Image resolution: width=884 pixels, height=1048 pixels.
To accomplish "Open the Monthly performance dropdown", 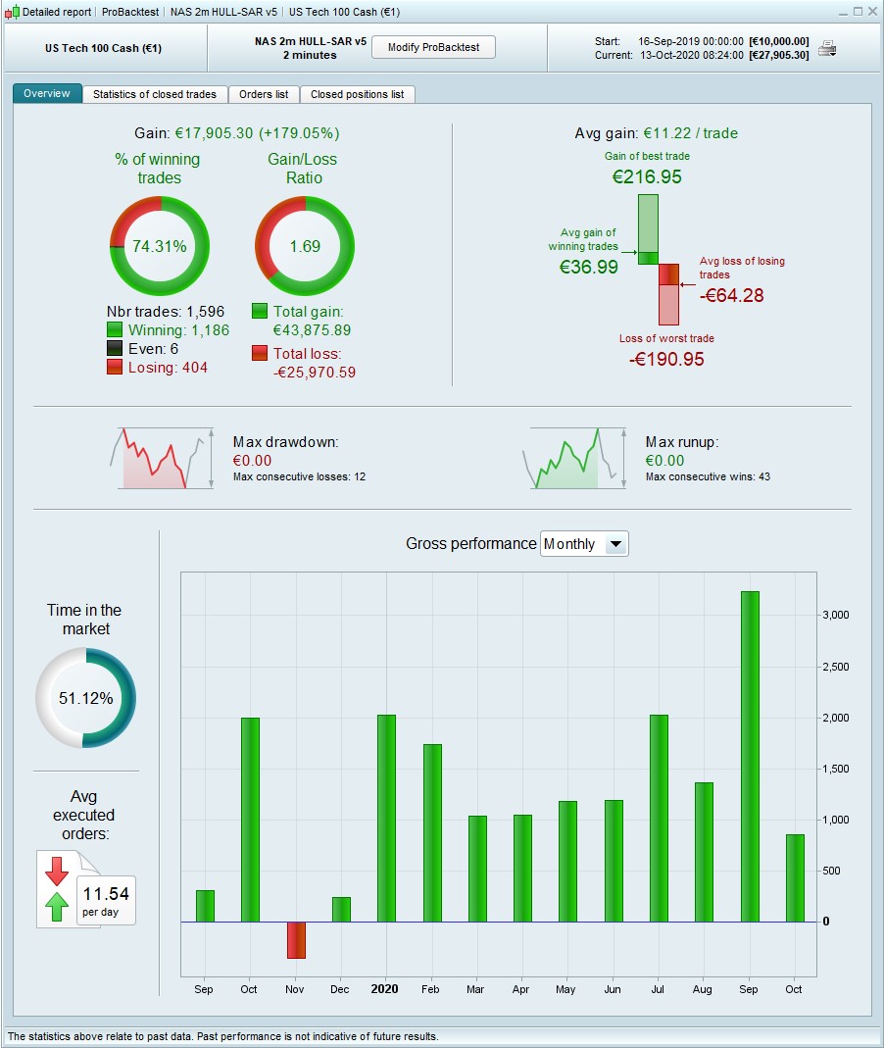I will coord(584,544).
